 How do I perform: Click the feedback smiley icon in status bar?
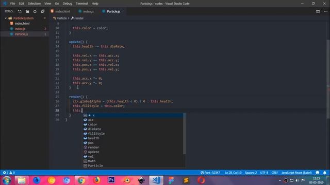[x=318, y=173]
